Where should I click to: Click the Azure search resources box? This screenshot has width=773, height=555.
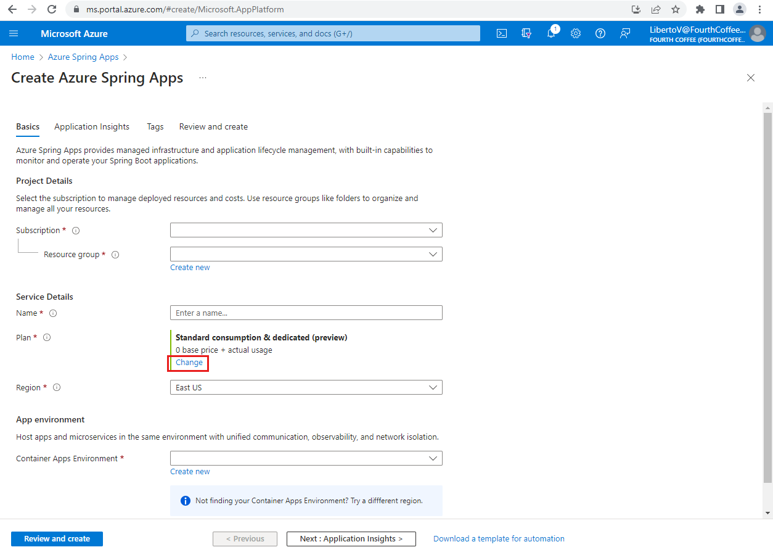tap(333, 33)
